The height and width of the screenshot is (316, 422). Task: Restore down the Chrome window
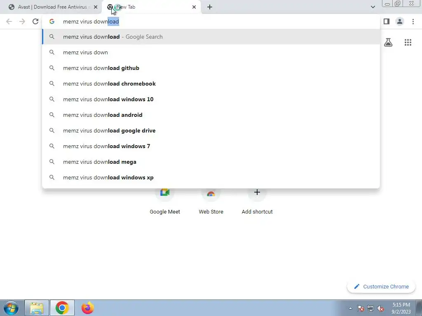click(398, 4)
